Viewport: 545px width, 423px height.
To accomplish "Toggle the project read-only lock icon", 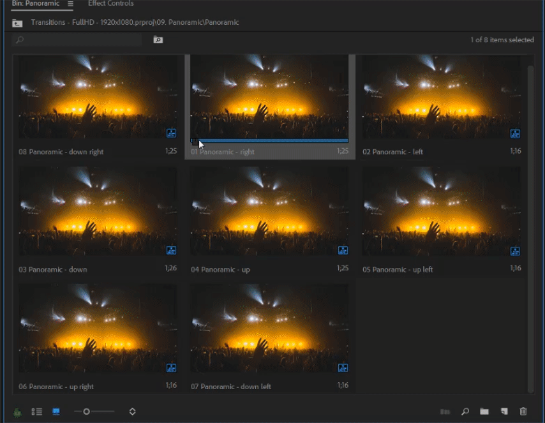I will [17, 412].
